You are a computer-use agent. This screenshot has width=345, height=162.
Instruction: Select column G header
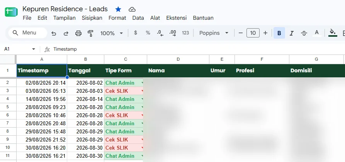click(316, 59)
